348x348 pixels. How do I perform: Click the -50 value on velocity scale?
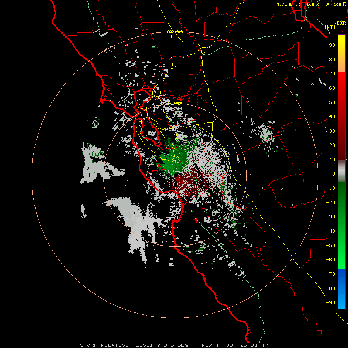pyautogui.click(x=331, y=246)
